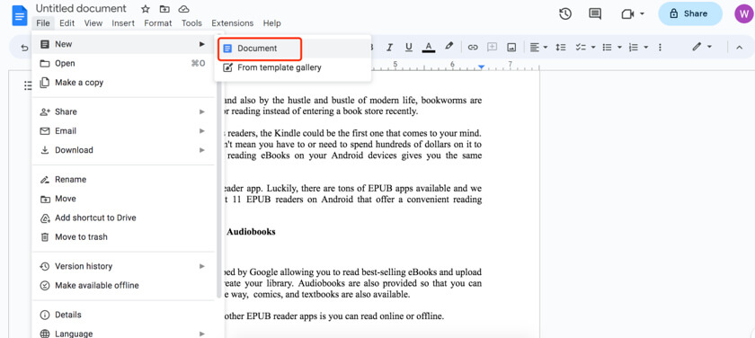This screenshot has width=755, height=338.
Task: Open the Extensions menu
Action: (x=233, y=23)
